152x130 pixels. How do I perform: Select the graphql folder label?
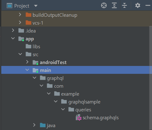coord(55,78)
